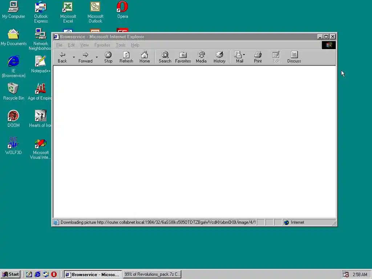This screenshot has width=372, height=279.
Task: Open the Mail button dropdown
Action: pyautogui.click(x=244, y=55)
